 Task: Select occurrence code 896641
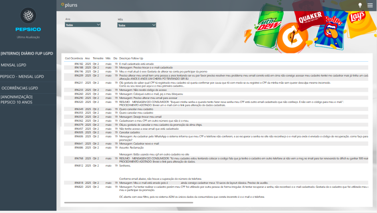point(78,143)
